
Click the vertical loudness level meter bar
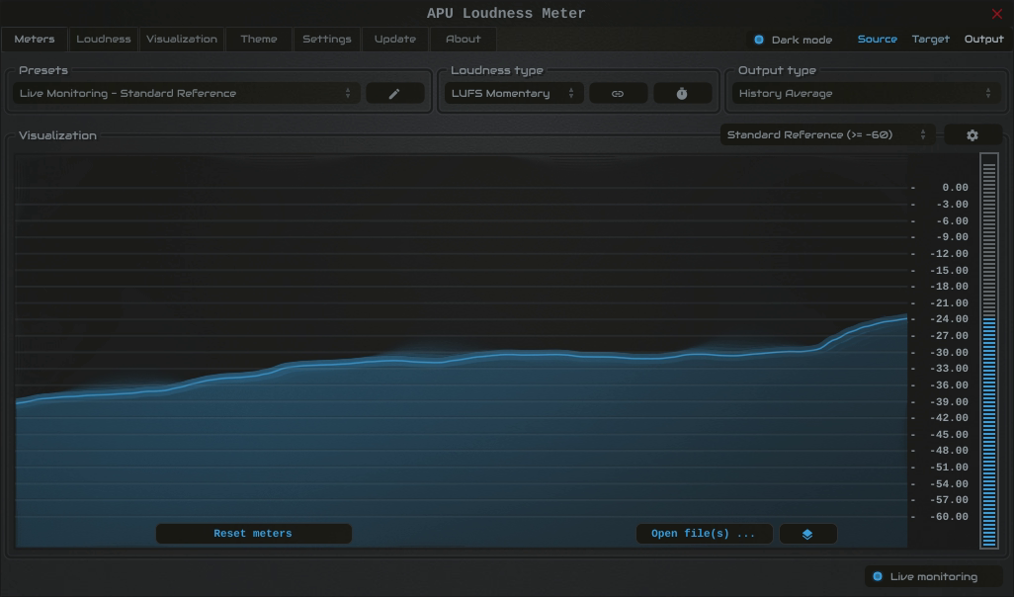tap(988, 351)
